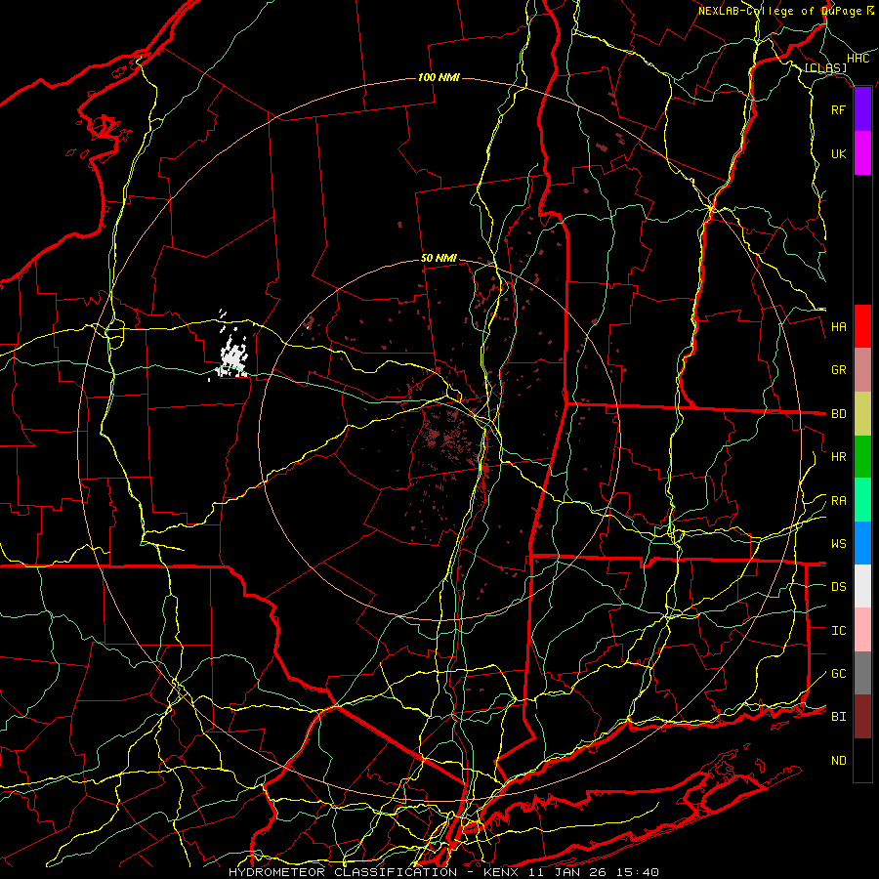Click the 'UK' legend label
The width and height of the screenshot is (879, 879).
(839, 154)
